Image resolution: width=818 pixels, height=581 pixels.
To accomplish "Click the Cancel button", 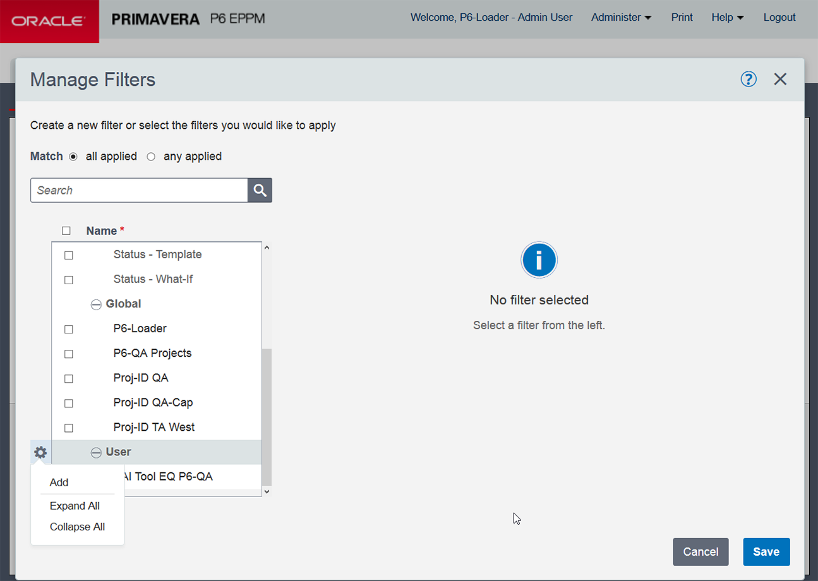I will point(701,551).
